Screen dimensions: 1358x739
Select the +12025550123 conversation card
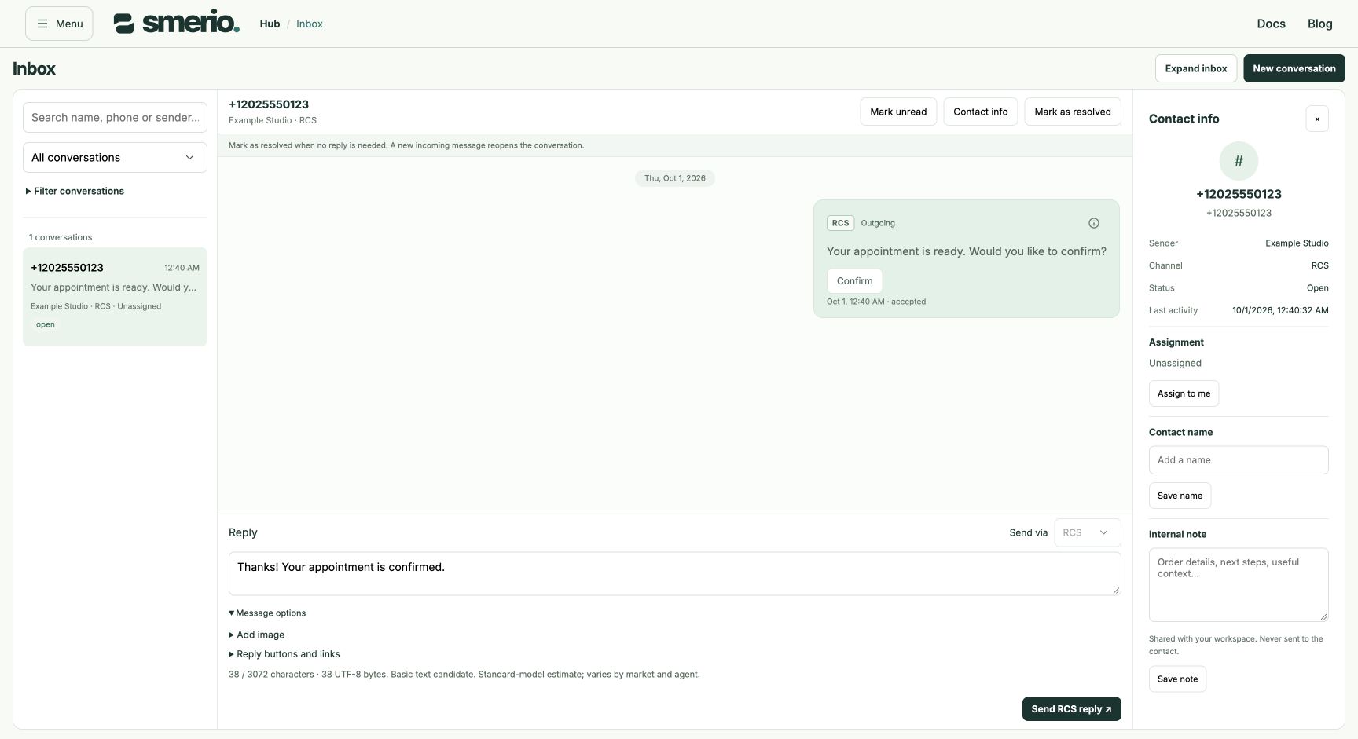[115, 297]
